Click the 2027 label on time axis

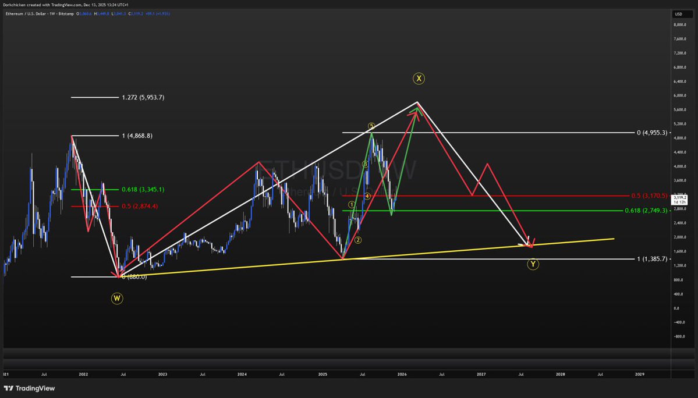481,374
